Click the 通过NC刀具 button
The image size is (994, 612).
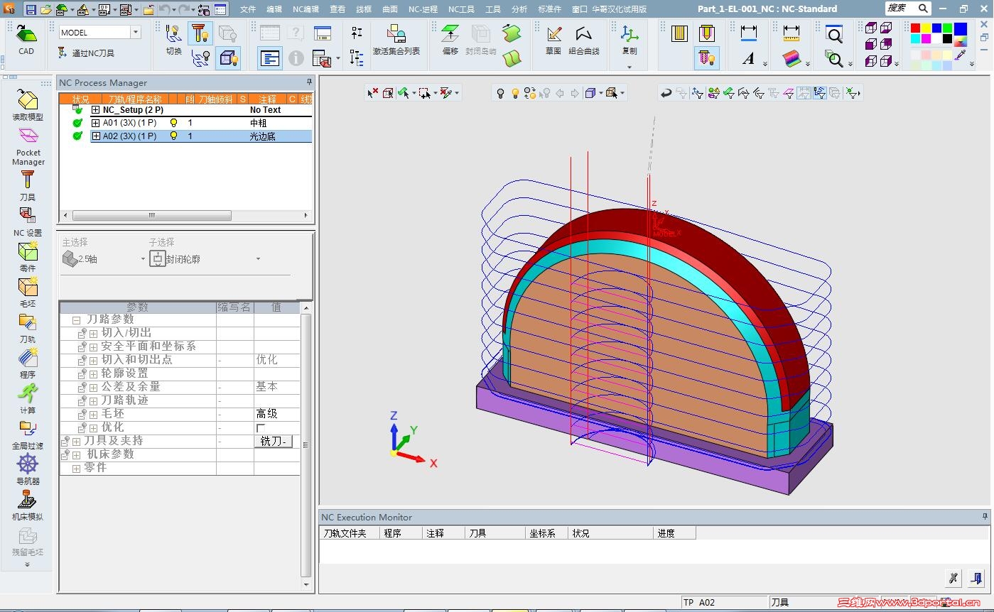tap(86, 53)
